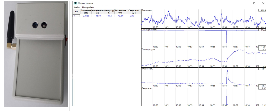267x112 pixels.
Task: Click the ID column header
Action: 76,11
